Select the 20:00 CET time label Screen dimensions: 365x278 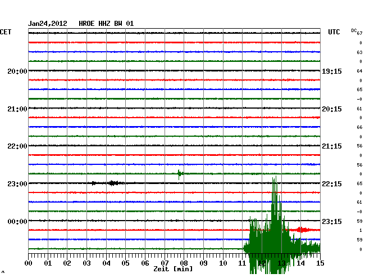17,71
